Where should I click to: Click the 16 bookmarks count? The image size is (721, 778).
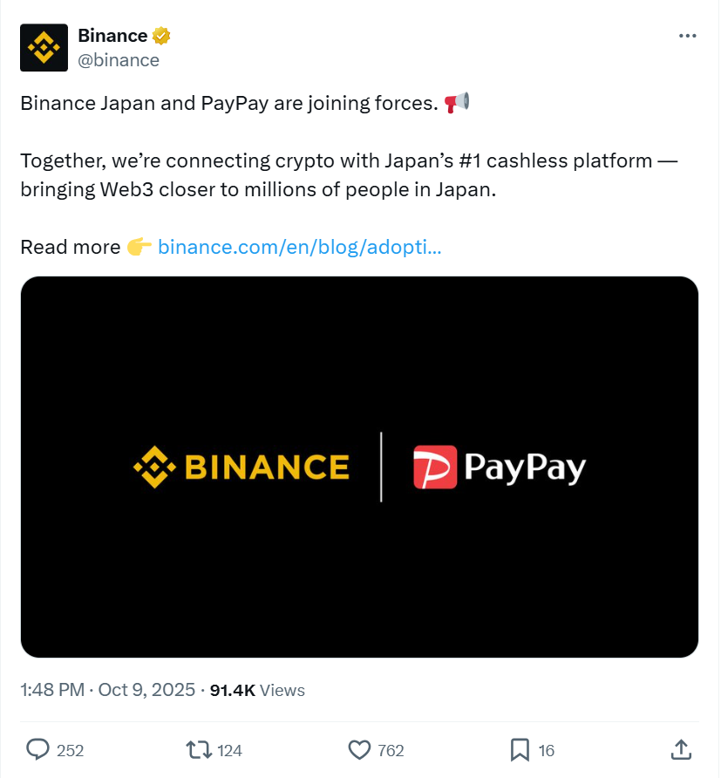pyautogui.click(x=547, y=750)
